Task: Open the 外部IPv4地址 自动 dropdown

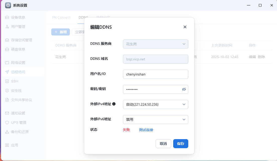Action: (x=155, y=104)
